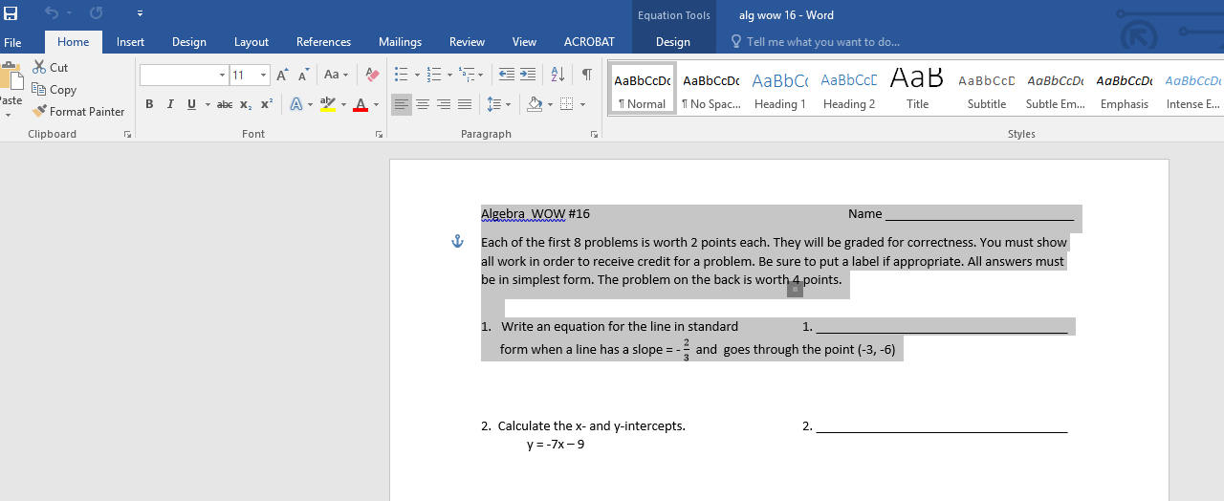Open Font dialog launcher

[x=380, y=135]
